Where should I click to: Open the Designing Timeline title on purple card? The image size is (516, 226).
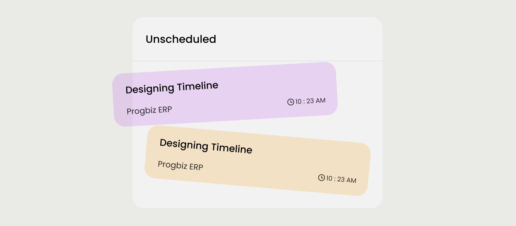coord(172,87)
